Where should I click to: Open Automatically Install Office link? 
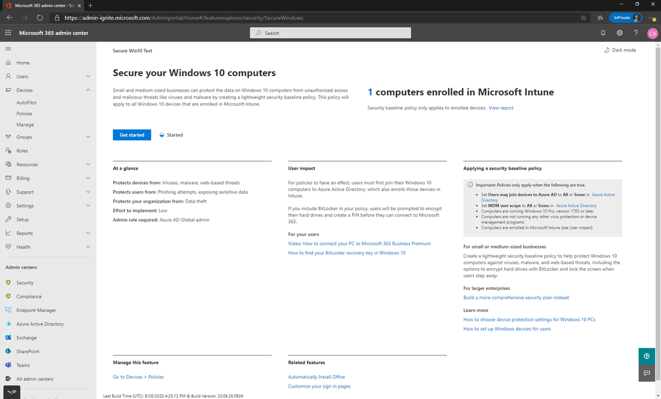tap(316, 377)
